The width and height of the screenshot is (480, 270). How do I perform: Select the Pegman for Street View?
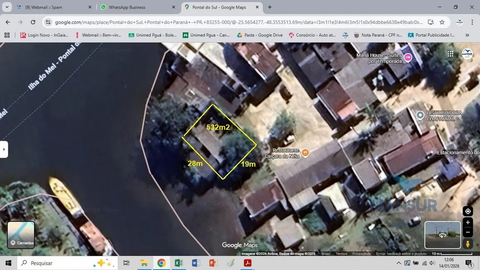[468, 244]
